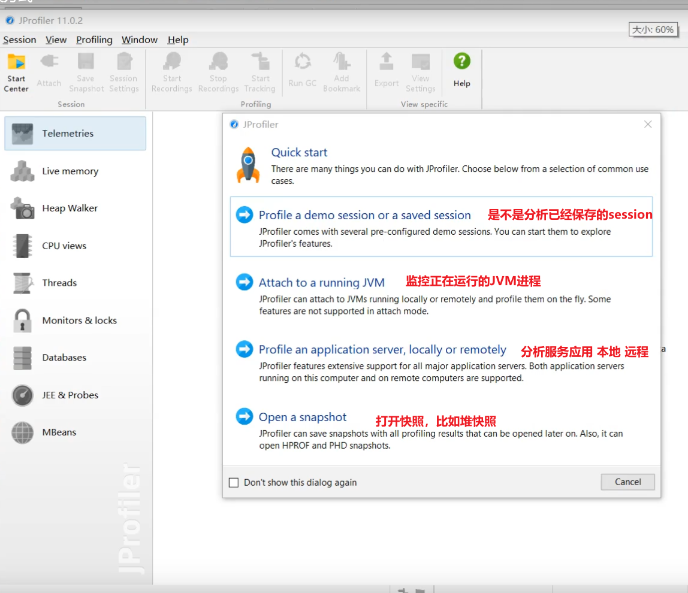Click the Quick start rocket icon
The height and width of the screenshot is (593, 688).
[248, 165]
